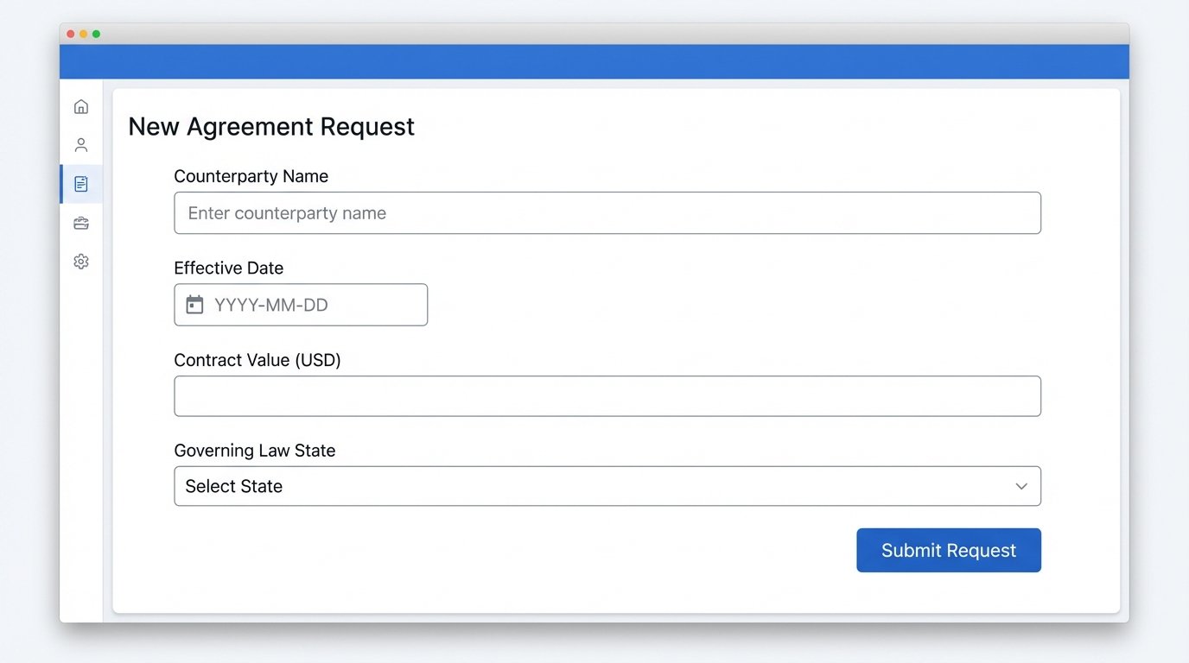1189x663 pixels.
Task: Open the briefcase icon in sidebar
Action: pyautogui.click(x=81, y=224)
